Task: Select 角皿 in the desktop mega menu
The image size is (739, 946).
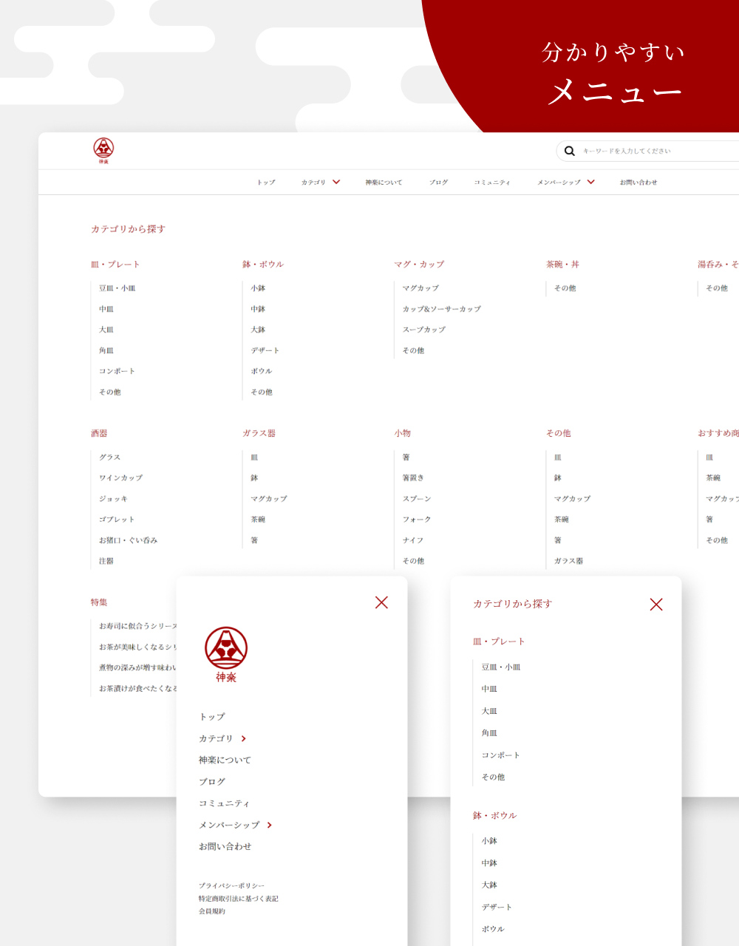Action: [106, 350]
